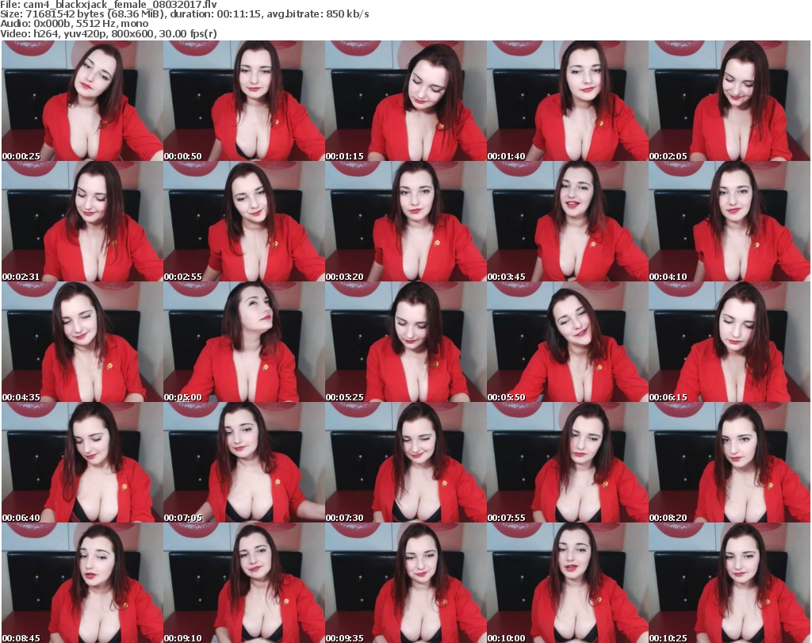Pick the 00:05:25 contact sheet frame
The image size is (812, 643).
[405, 343]
